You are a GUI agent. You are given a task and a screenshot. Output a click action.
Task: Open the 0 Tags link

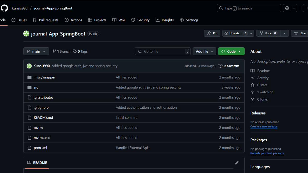point(80,52)
